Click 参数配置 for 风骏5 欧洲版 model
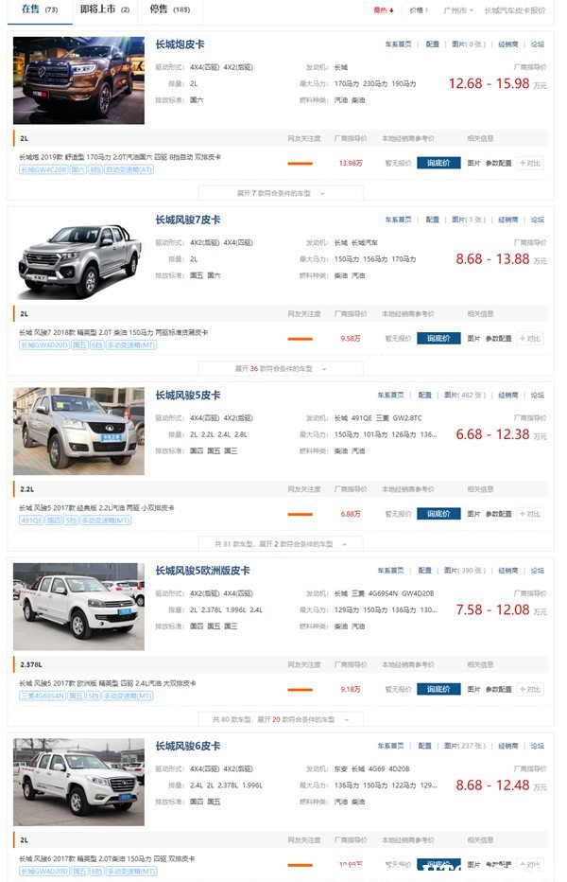567x882 pixels. pyautogui.click(x=498, y=690)
